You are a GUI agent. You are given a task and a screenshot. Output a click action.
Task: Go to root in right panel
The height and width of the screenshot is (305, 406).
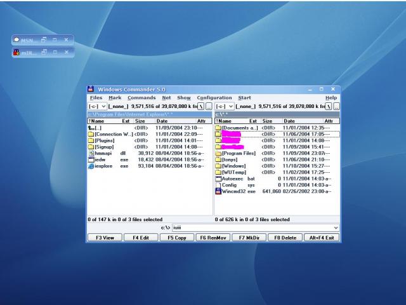pos(329,106)
